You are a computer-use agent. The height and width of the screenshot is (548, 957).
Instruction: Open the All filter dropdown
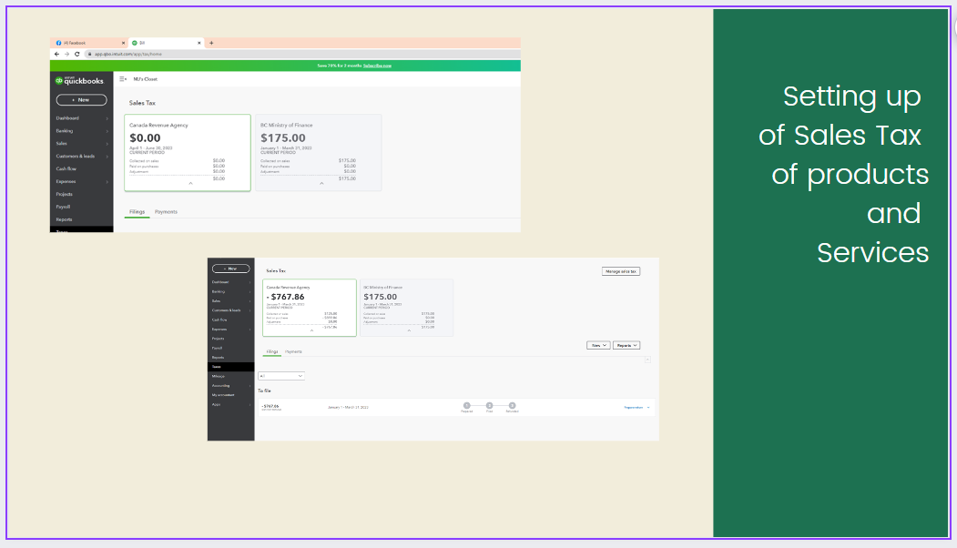(x=281, y=376)
